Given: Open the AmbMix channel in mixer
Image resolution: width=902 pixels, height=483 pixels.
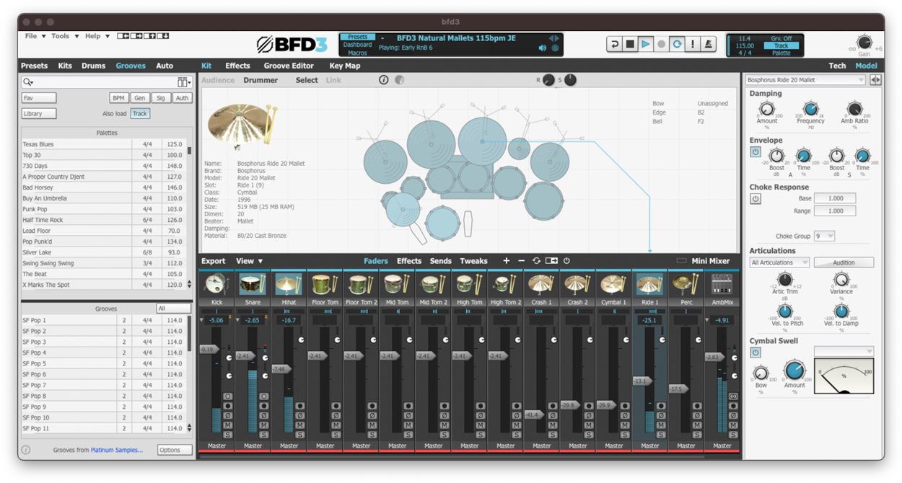Looking at the screenshot, I should click(x=722, y=283).
